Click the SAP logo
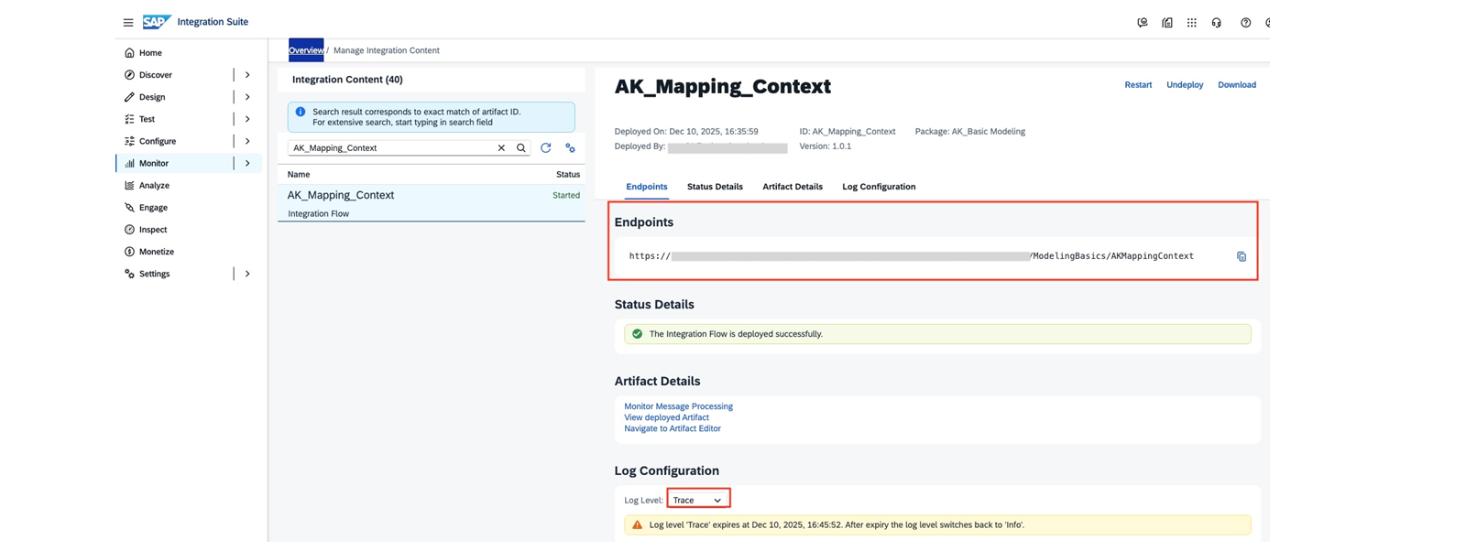The image size is (1466, 551). [x=157, y=22]
